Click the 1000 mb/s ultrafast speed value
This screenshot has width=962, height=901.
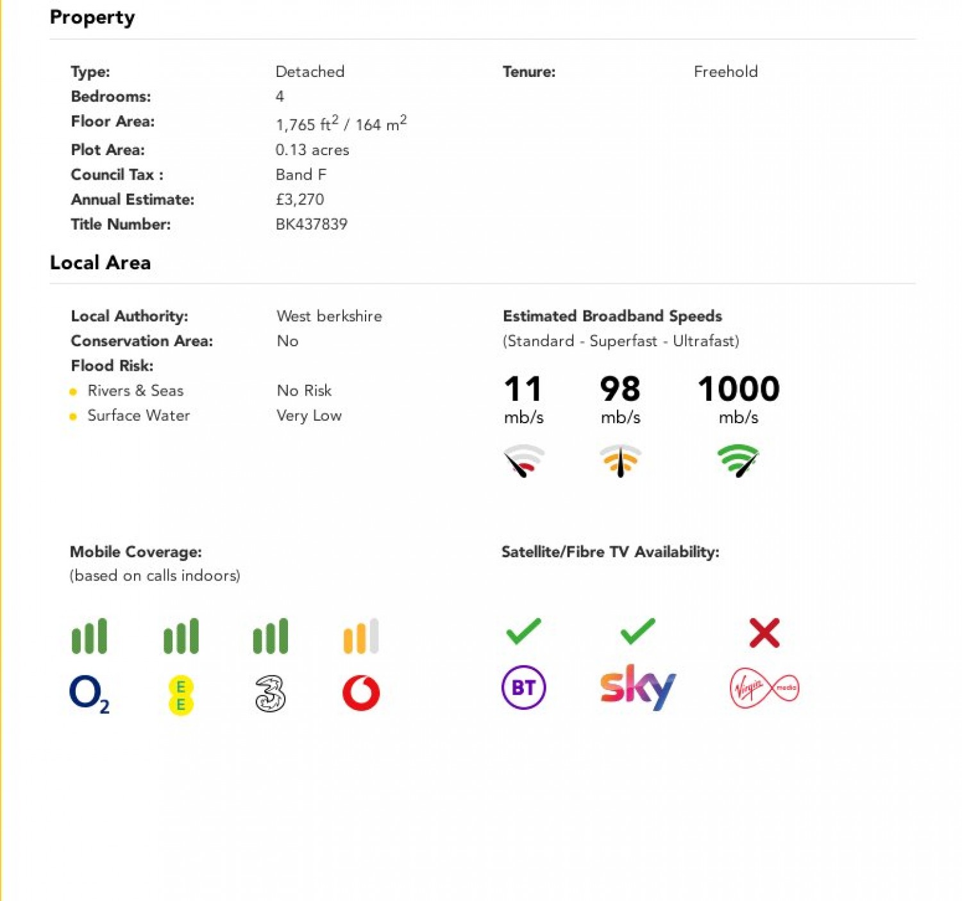click(739, 389)
